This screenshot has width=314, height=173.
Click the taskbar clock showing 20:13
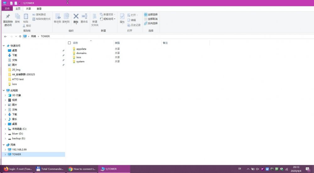(296, 169)
